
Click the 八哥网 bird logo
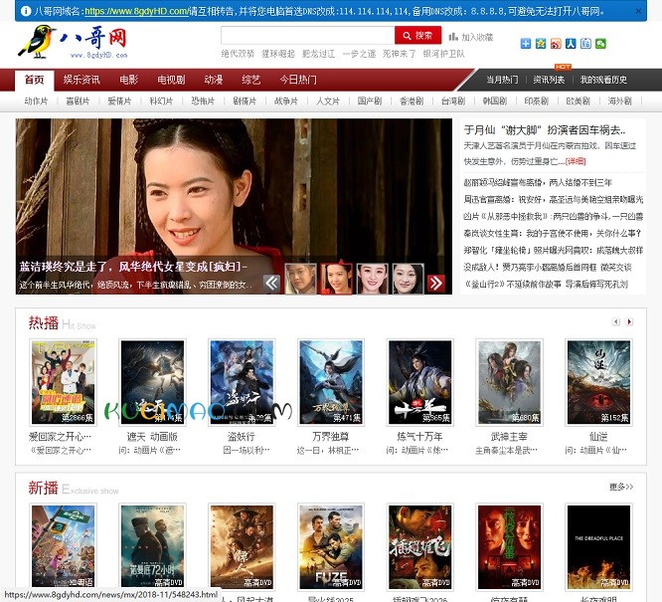[73, 42]
